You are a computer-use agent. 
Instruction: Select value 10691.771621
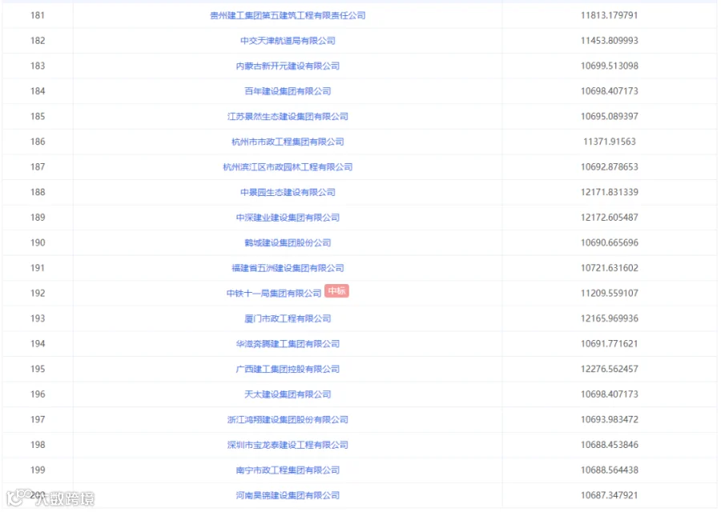tap(610, 343)
